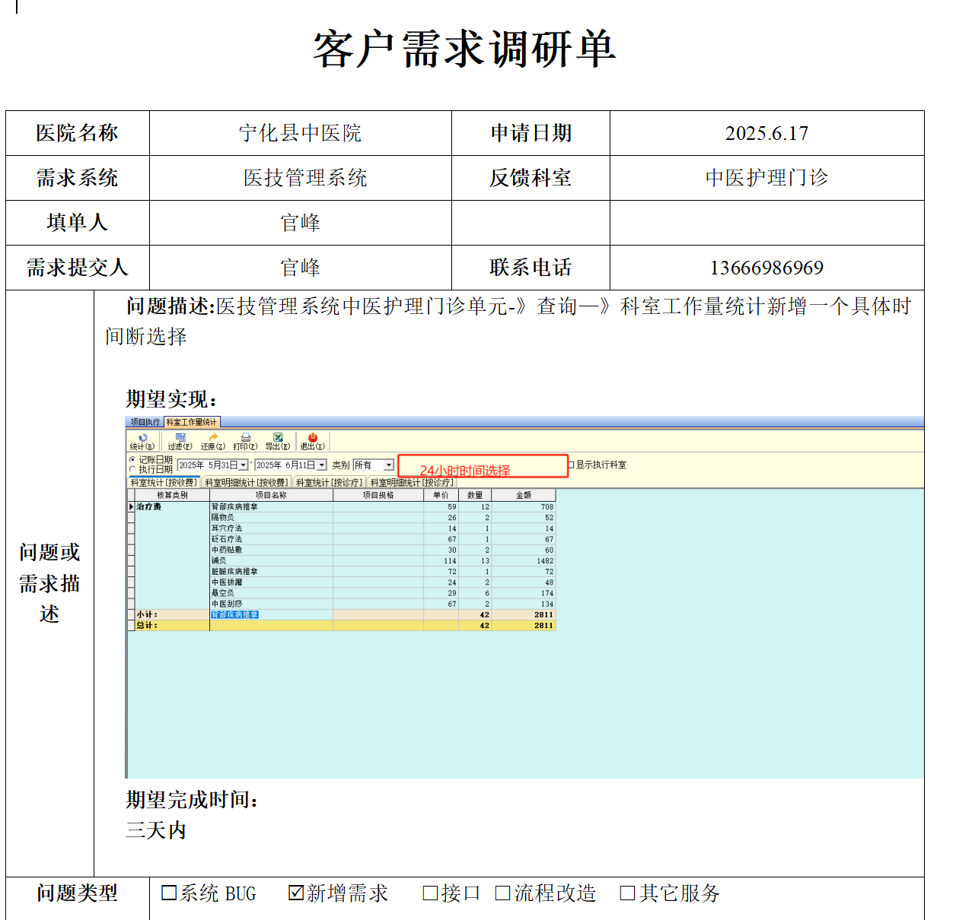
Task: Click the 总计 label cell
Action: 172,625
